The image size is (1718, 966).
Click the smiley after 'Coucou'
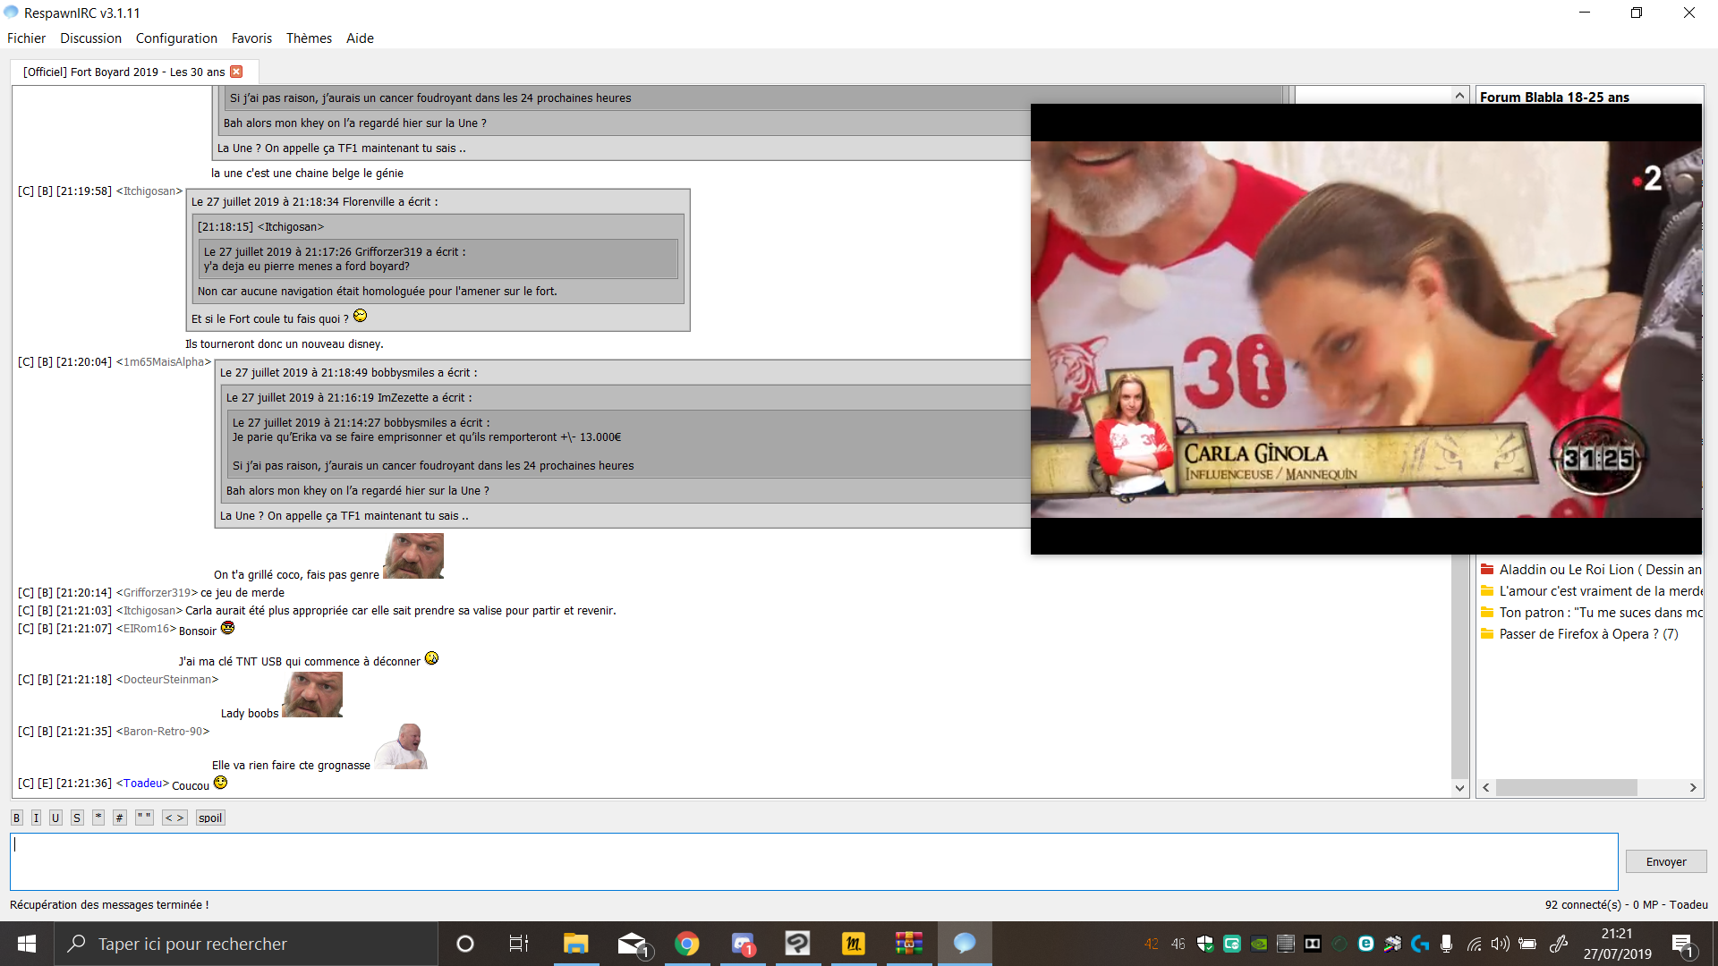221,783
